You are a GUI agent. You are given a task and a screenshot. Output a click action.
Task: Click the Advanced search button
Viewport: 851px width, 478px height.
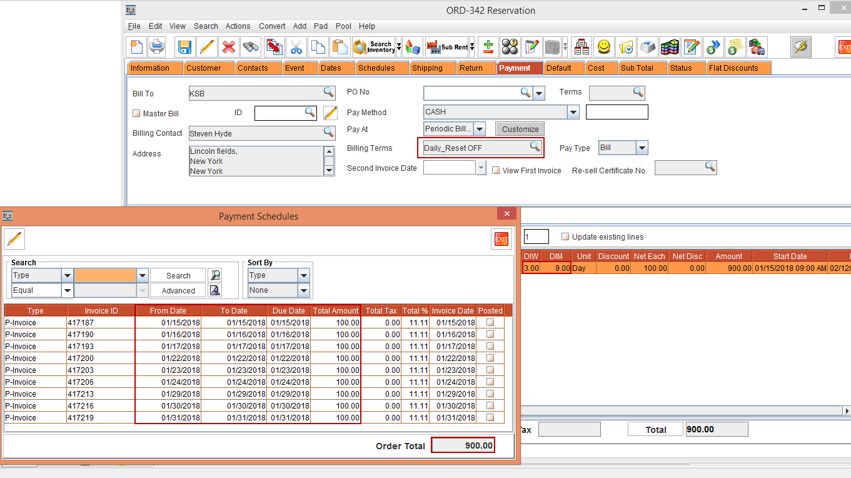point(178,291)
